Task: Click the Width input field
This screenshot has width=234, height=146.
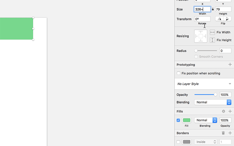Action: [x=202, y=9]
